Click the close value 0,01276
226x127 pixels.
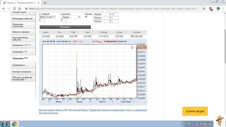pos(119,36)
